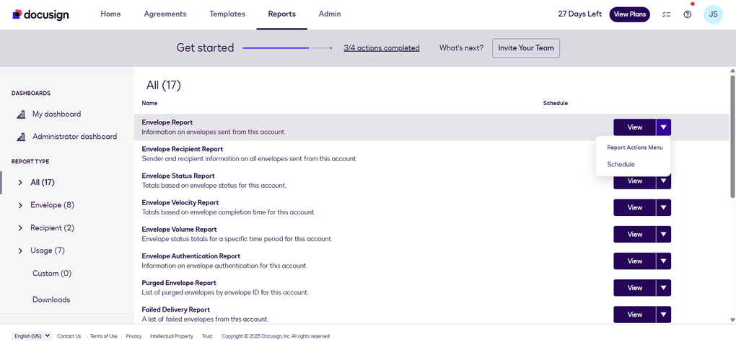Choose Schedule from Report Actions Menu
Viewport: 736px width, 344px height.
[621, 165]
